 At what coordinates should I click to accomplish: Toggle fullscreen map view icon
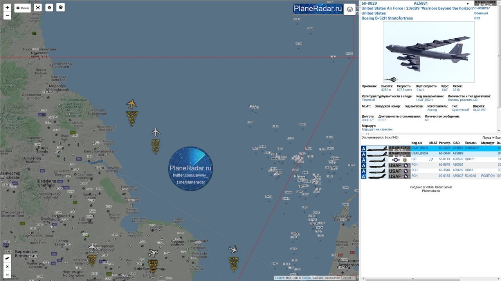(x=38, y=8)
